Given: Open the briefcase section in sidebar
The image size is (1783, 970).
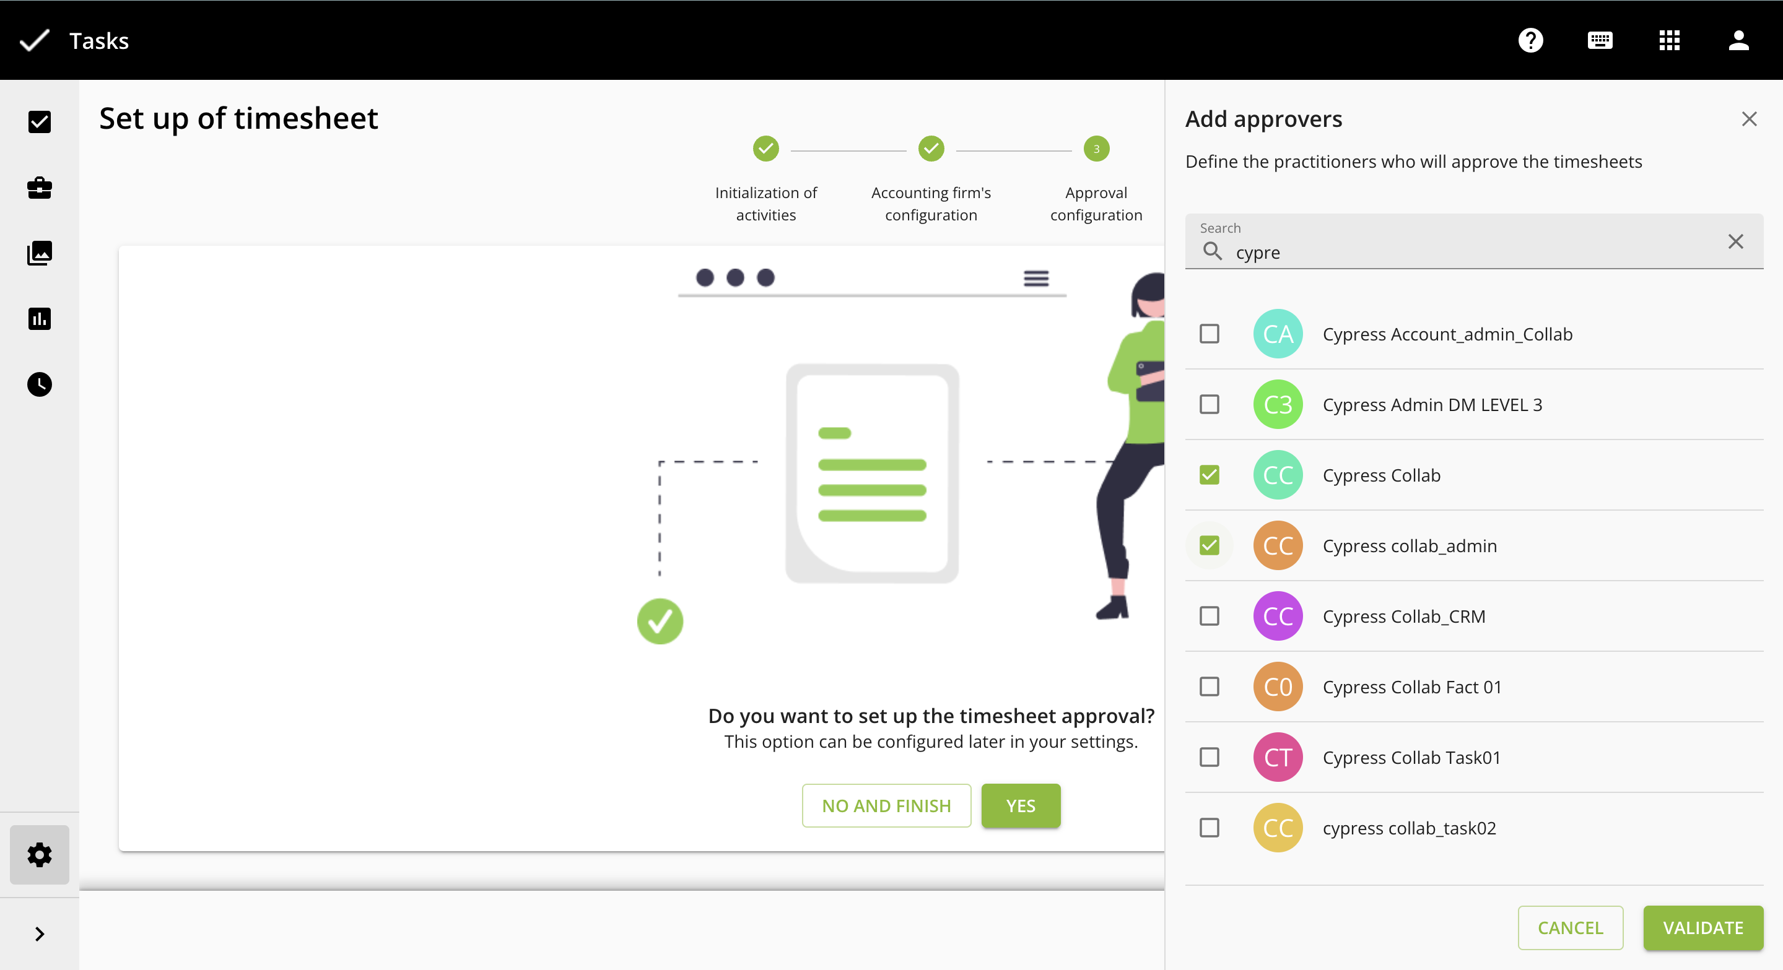Looking at the screenshot, I should 40,188.
